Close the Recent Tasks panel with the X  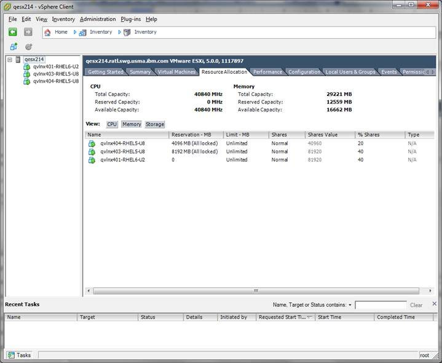(435, 304)
